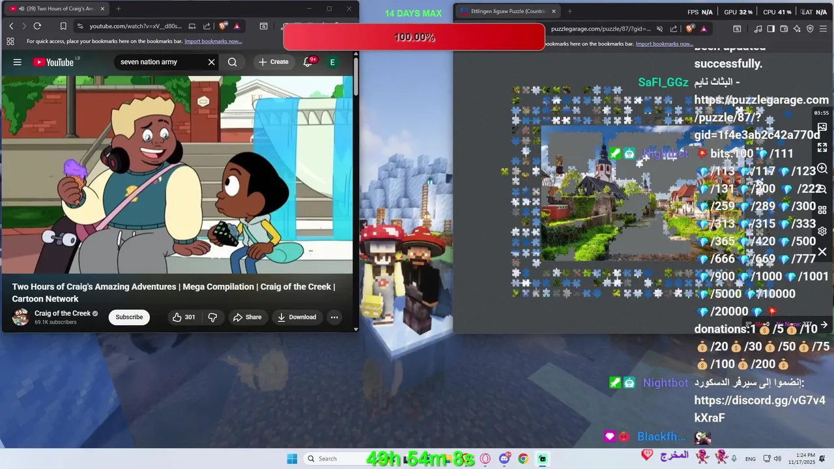Click the Craig of the Creek video player

click(x=177, y=175)
